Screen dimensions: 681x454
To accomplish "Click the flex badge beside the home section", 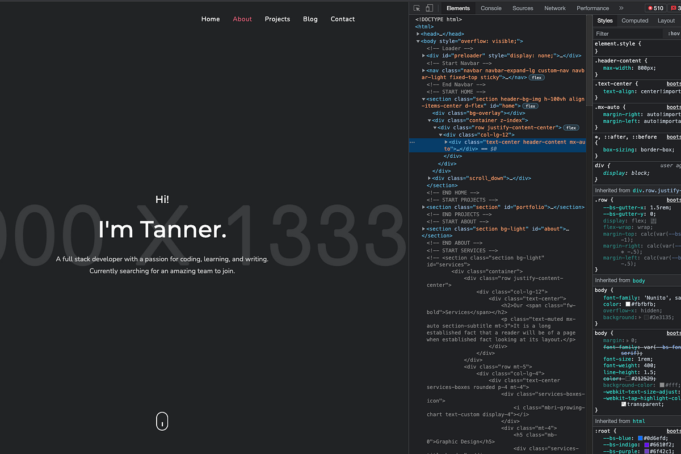I will [x=530, y=106].
